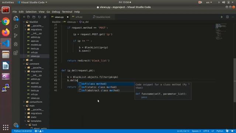Close the suggestion details pane

tap(189, 84)
